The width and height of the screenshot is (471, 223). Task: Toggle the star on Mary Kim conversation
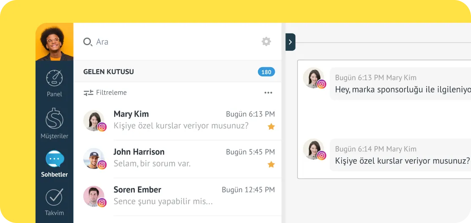(x=271, y=126)
